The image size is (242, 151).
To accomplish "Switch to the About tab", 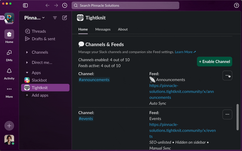I will point(123,29).
